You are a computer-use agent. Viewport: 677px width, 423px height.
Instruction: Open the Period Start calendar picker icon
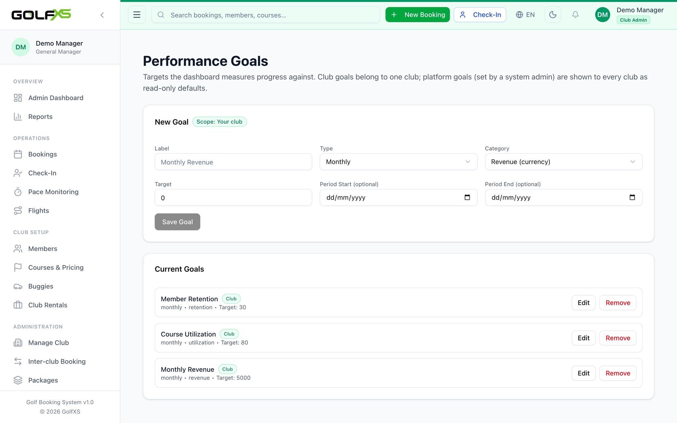point(467,197)
